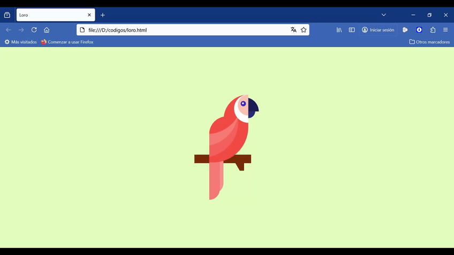
Task: Open Otros marcadores folder
Action: [429, 42]
